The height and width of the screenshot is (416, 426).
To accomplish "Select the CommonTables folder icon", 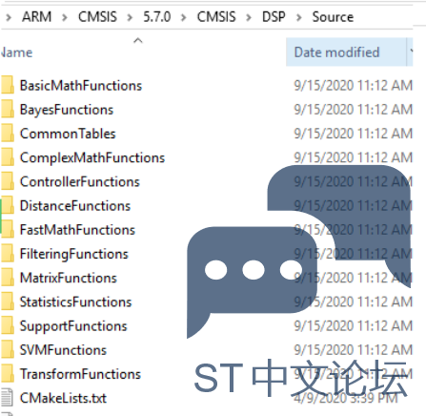I will pyautogui.click(x=7, y=133).
